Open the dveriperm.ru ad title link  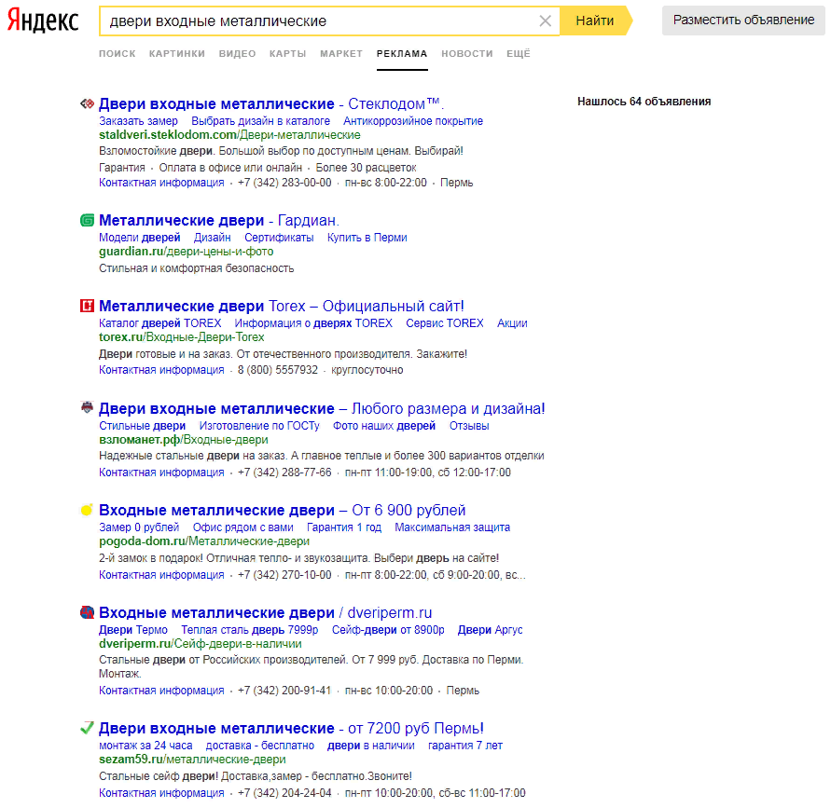pos(265,613)
